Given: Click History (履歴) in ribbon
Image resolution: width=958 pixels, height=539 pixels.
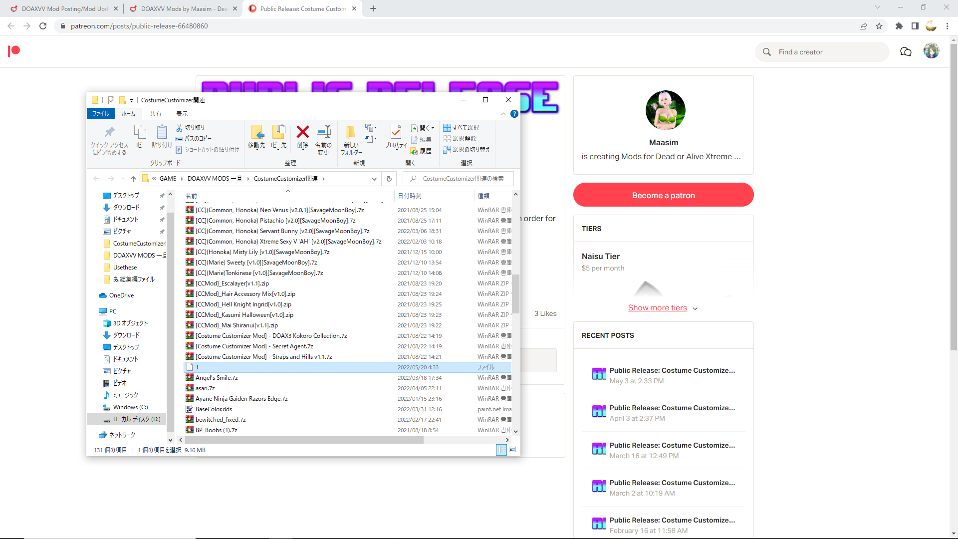Looking at the screenshot, I should tap(421, 151).
